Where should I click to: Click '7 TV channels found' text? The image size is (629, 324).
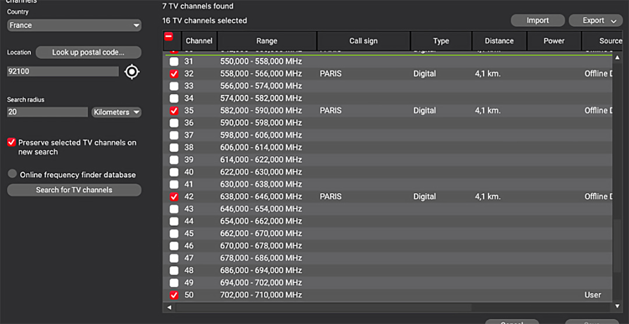198,6
